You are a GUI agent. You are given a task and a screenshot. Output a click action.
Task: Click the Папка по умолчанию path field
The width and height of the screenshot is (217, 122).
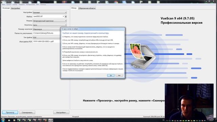tap(47, 33)
